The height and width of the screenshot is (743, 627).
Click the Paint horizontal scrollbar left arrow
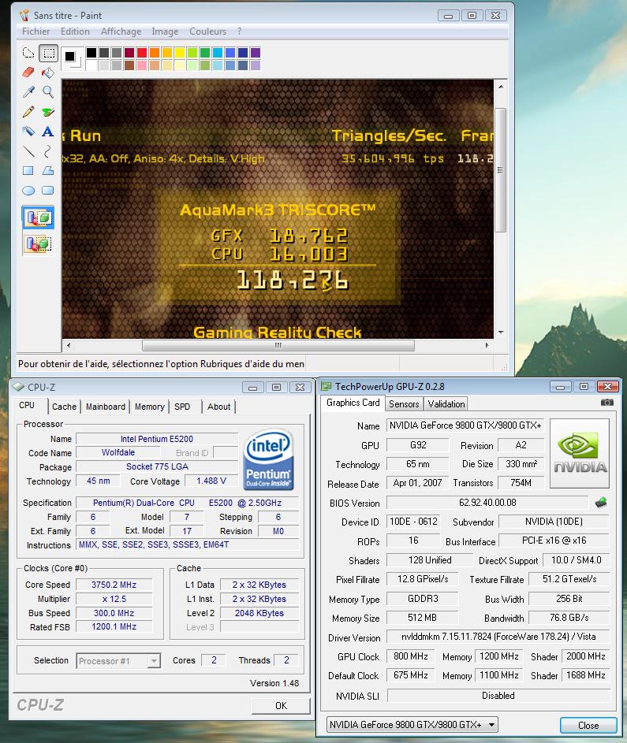point(69,345)
